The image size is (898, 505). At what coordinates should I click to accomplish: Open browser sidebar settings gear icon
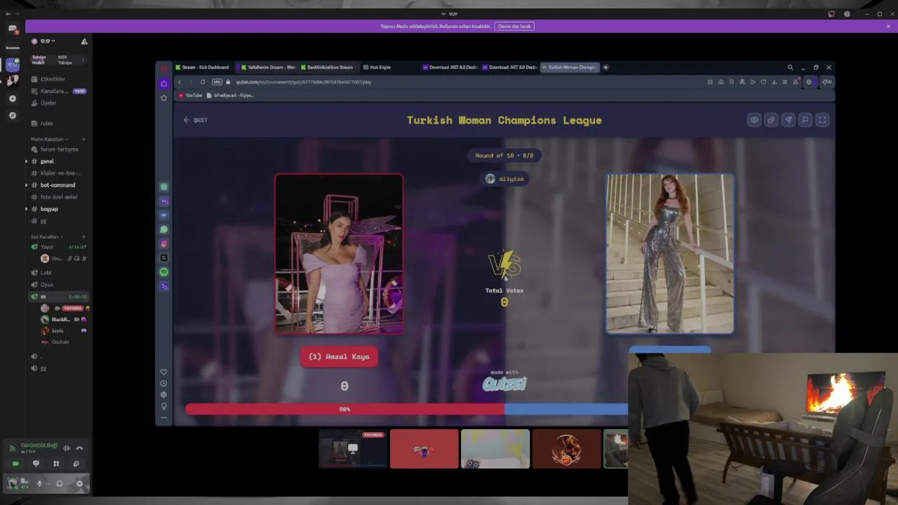click(x=164, y=395)
